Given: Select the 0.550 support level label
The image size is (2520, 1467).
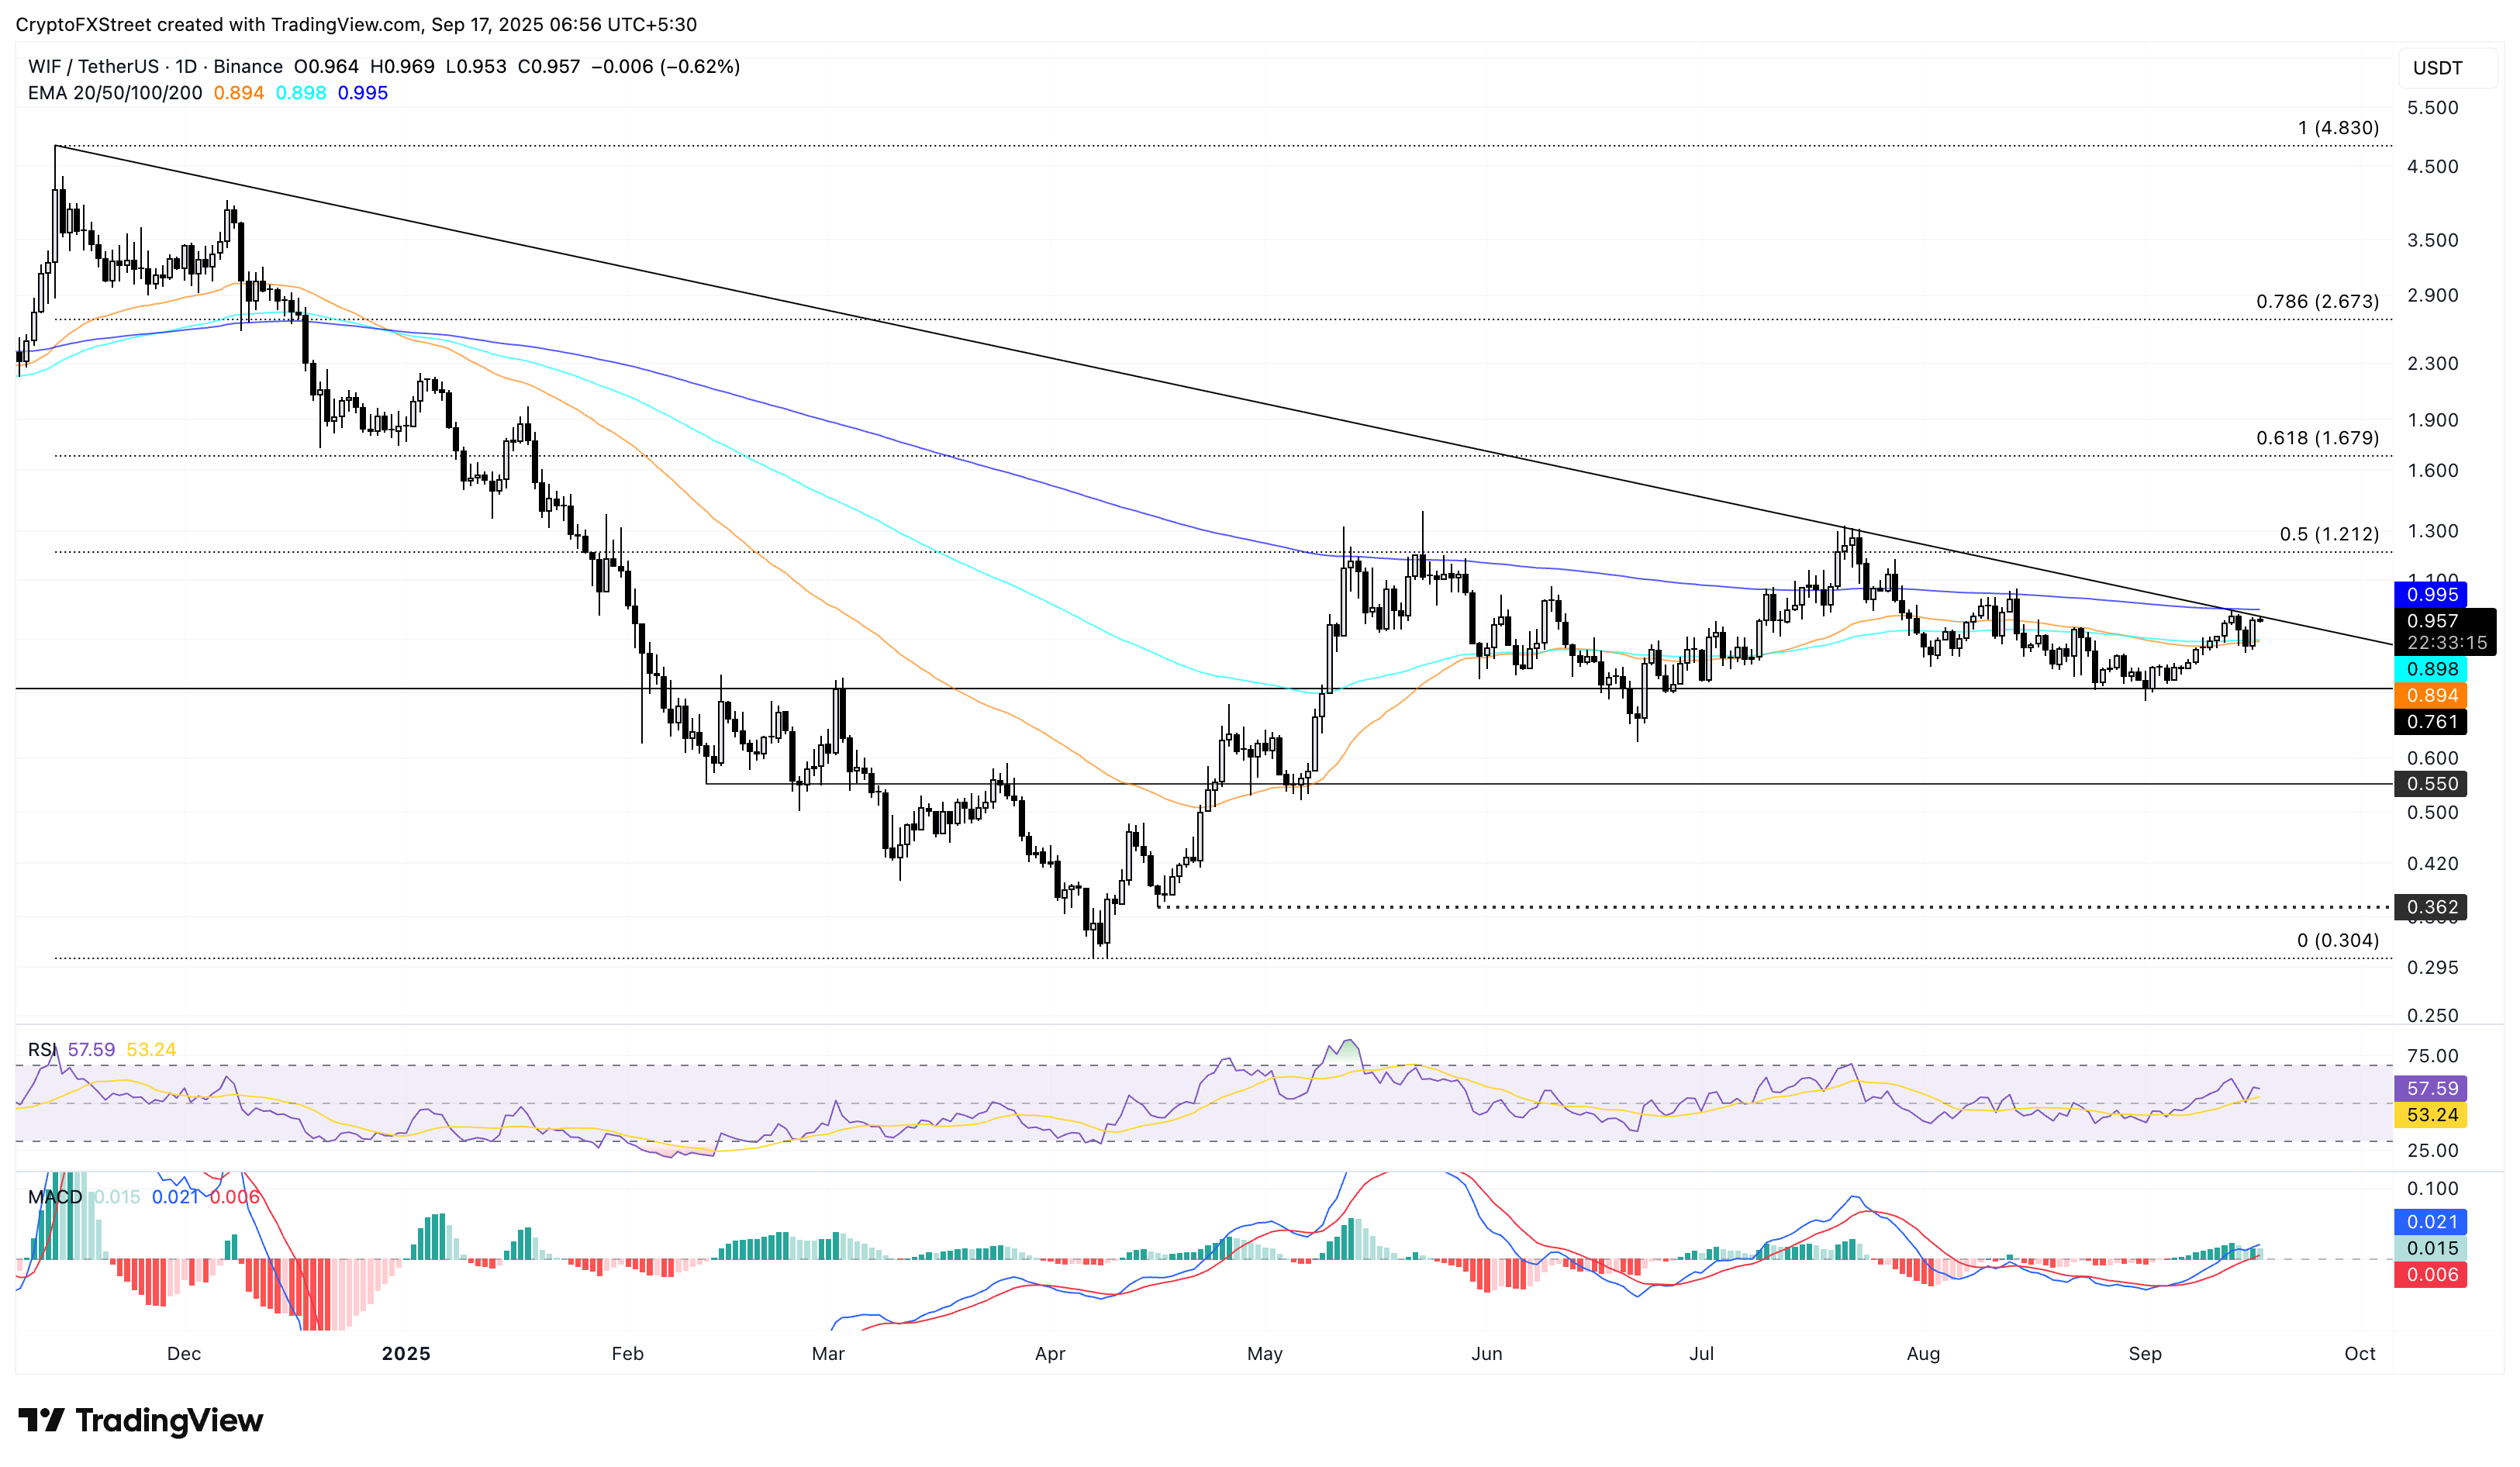Looking at the screenshot, I should click(x=2430, y=784).
